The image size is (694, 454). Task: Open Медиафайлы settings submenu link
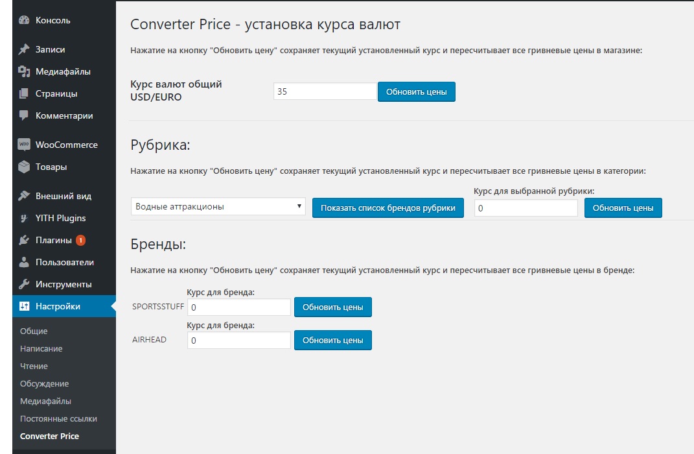[x=45, y=401]
